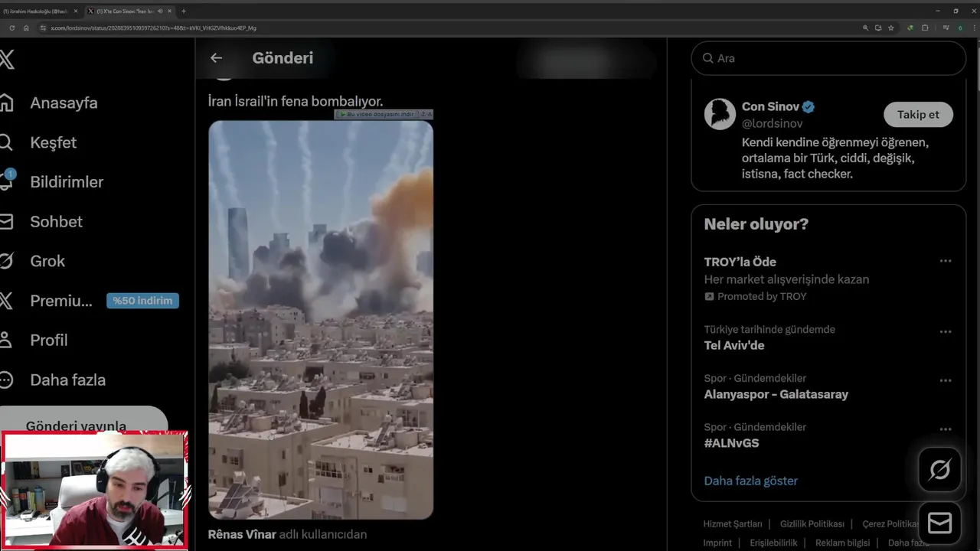980x551 pixels.
Task: Close the İbrahim Haskoloğlu tab
Action: point(75,11)
